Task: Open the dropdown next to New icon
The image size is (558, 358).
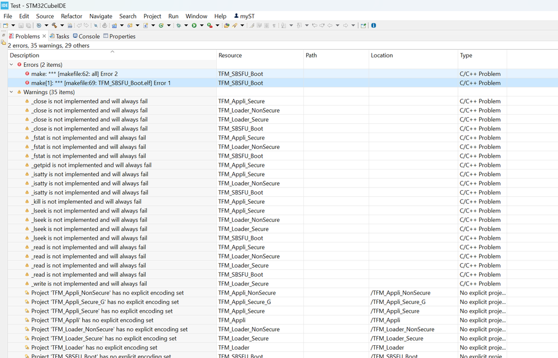Action: 13,26
